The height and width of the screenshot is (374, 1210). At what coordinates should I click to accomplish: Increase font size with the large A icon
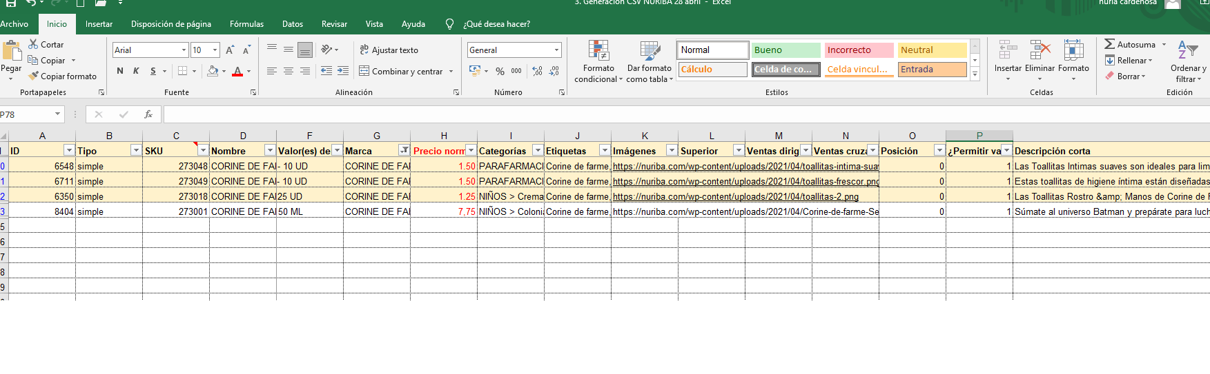coord(230,50)
